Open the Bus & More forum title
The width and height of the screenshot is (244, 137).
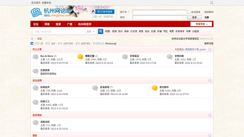pos(47,56)
